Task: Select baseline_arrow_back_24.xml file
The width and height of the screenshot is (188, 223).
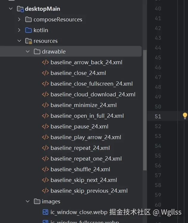Action: pyautogui.click(x=86, y=62)
